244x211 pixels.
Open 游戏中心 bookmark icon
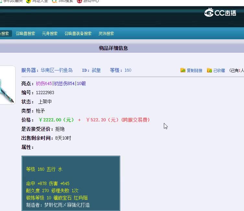click(79, 1)
